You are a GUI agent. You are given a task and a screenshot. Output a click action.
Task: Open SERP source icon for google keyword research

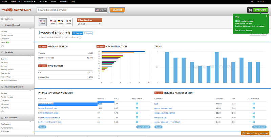[137, 117]
